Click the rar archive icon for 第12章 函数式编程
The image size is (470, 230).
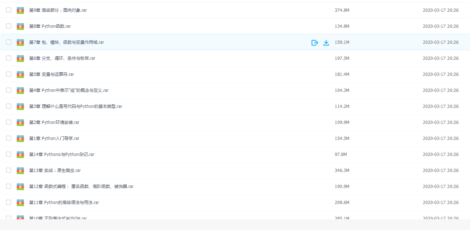coord(20,187)
